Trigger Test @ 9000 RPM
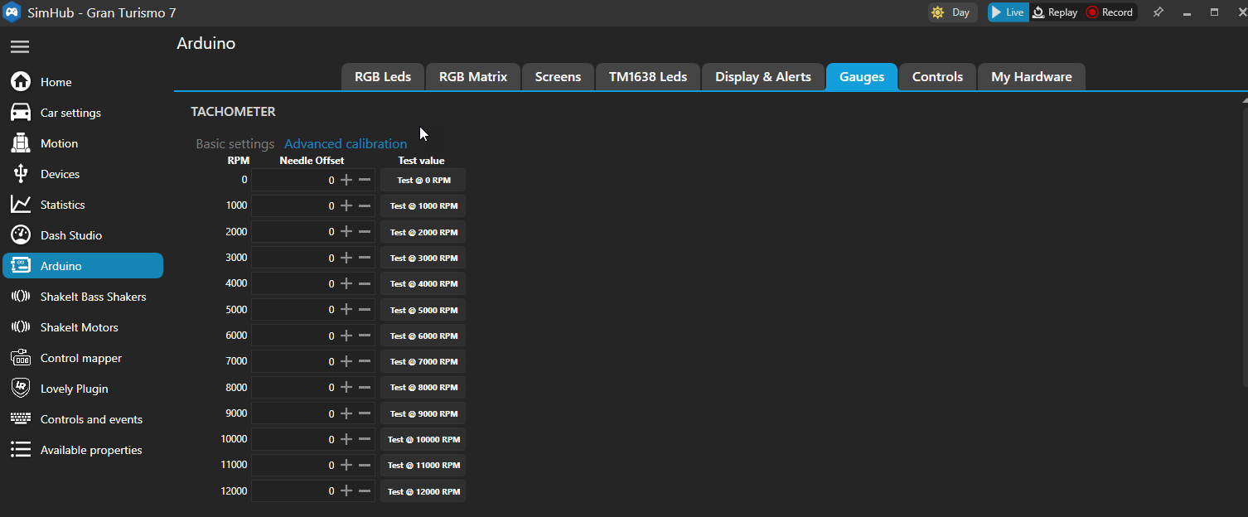Viewport: 1248px width, 517px height. pyautogui.click(x=423, y=413)
